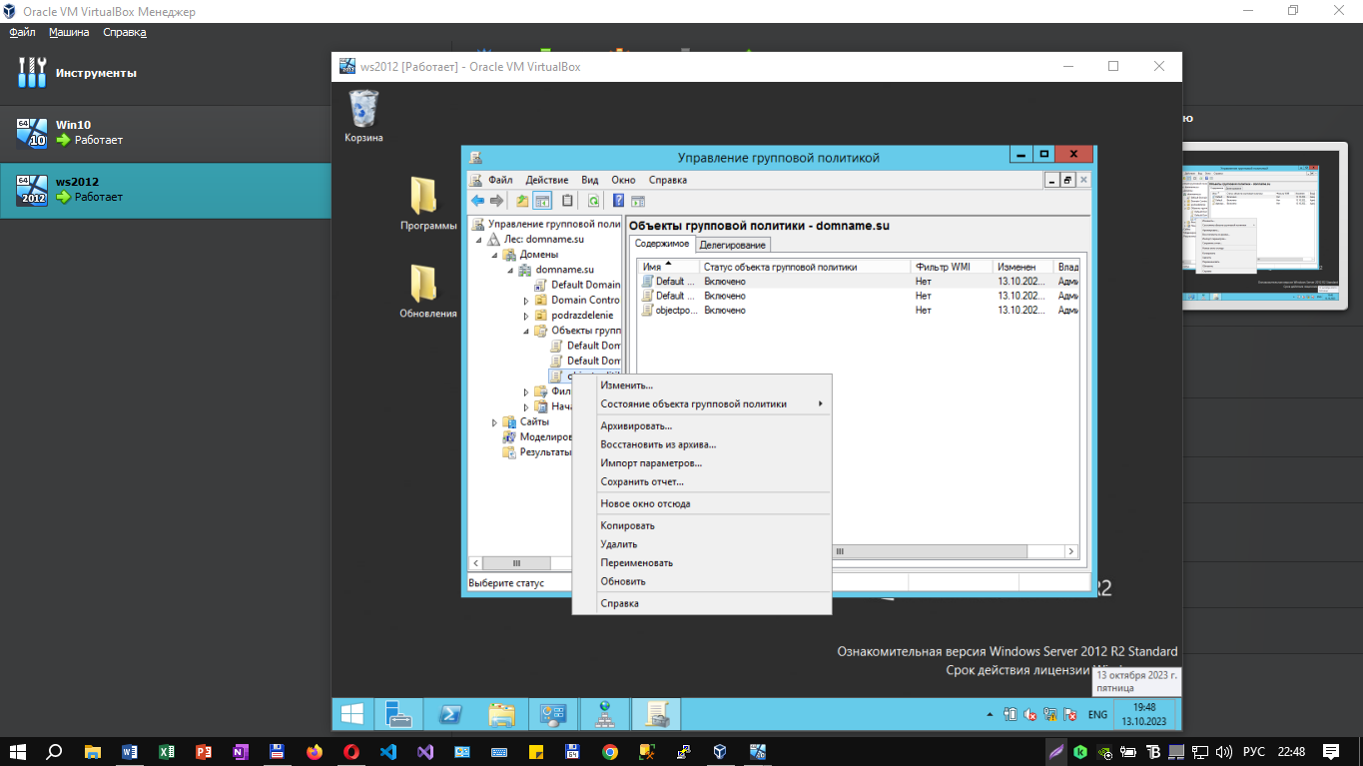Open File Explorer from the VM taskbar
Viewport: 1363px width, 766px height.
501,714
